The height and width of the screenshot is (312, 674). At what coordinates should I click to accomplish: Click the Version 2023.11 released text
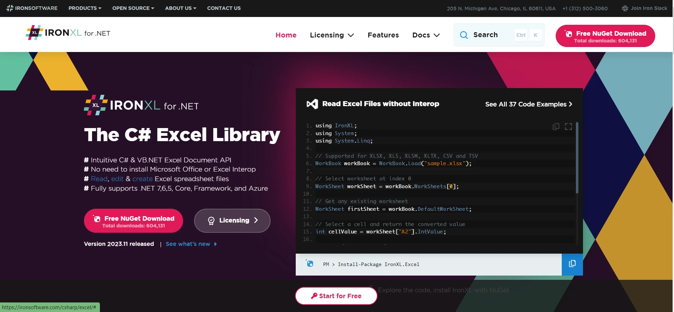pos(119,244)
